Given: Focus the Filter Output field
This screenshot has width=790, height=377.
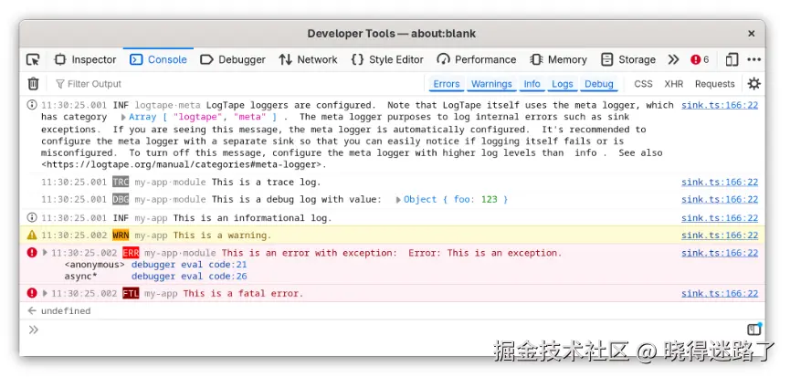Looking at the screenshot, I should tap(237, 84).
